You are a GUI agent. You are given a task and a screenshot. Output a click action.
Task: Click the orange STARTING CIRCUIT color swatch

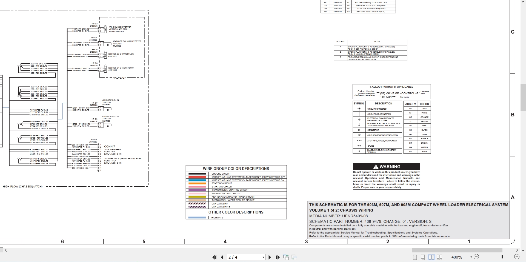(197, 183)
